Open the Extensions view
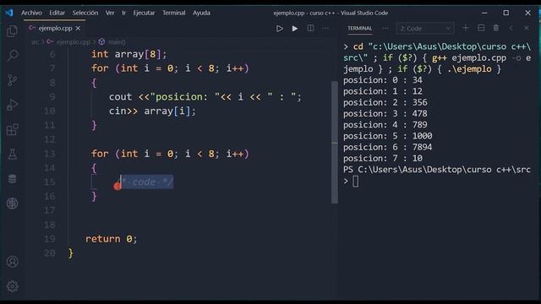Screen dimensions: 541x304 (x=13, y=129)
